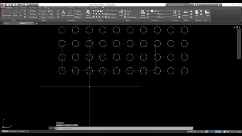Screen dimensions: 242x136
Task: Expand the Draw panel
Action: click(x=15, y=20)
